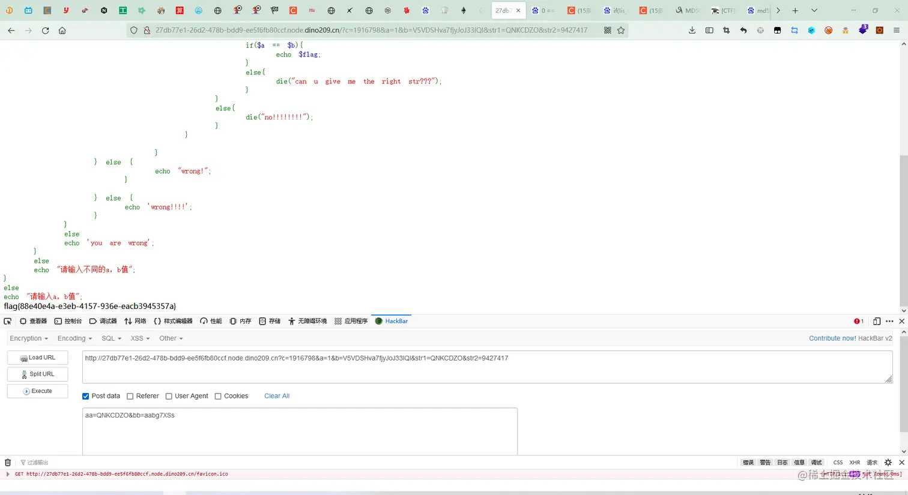Clear the console output with trash
The height and width of the screenshot is (495, 908).
(x=8, y=462)
